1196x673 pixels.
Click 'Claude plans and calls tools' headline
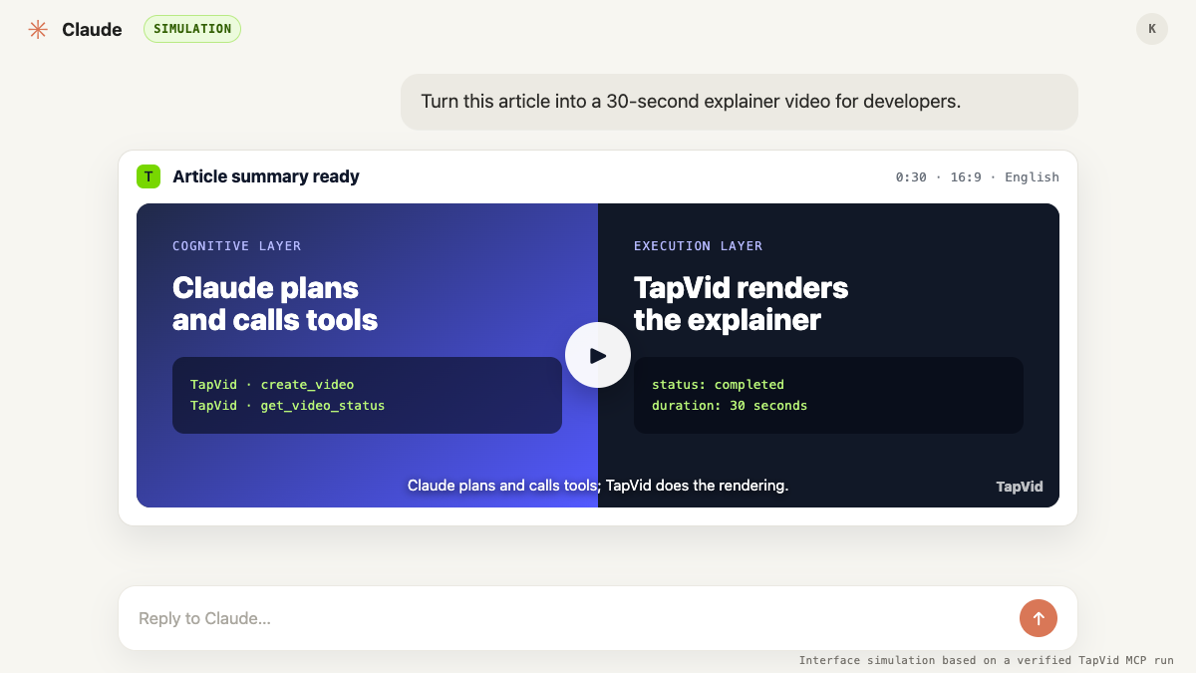point(275,304)
